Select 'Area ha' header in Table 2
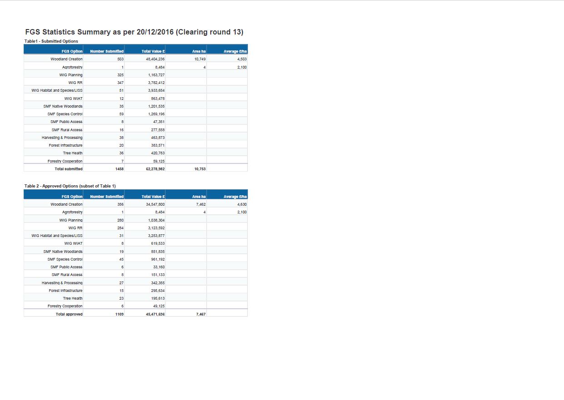Image resolution: width=564 pixels, height=400 pixels. (199, 197)
